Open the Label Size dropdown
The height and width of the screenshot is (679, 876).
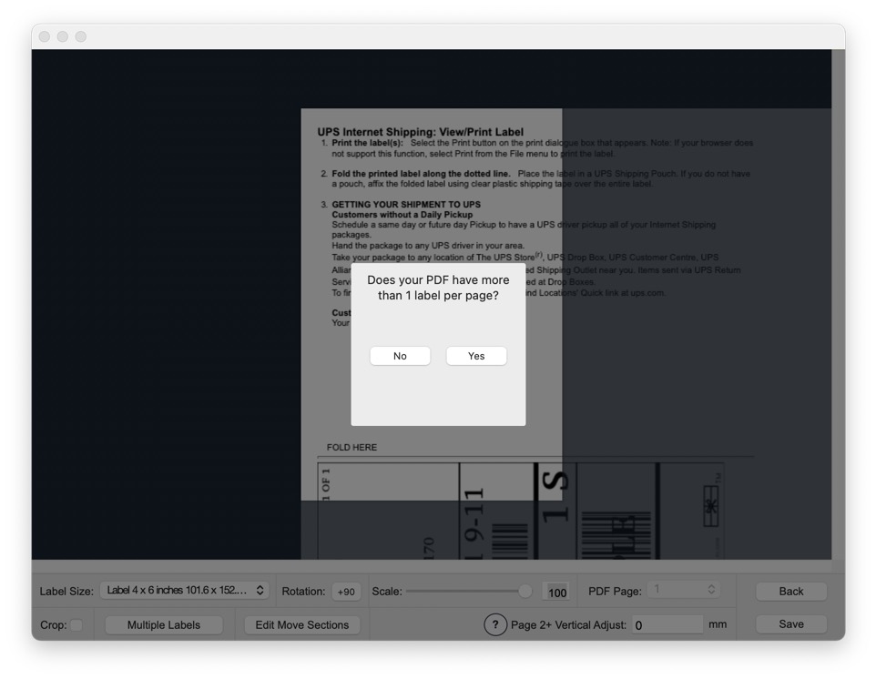click(x=183, y=591)
